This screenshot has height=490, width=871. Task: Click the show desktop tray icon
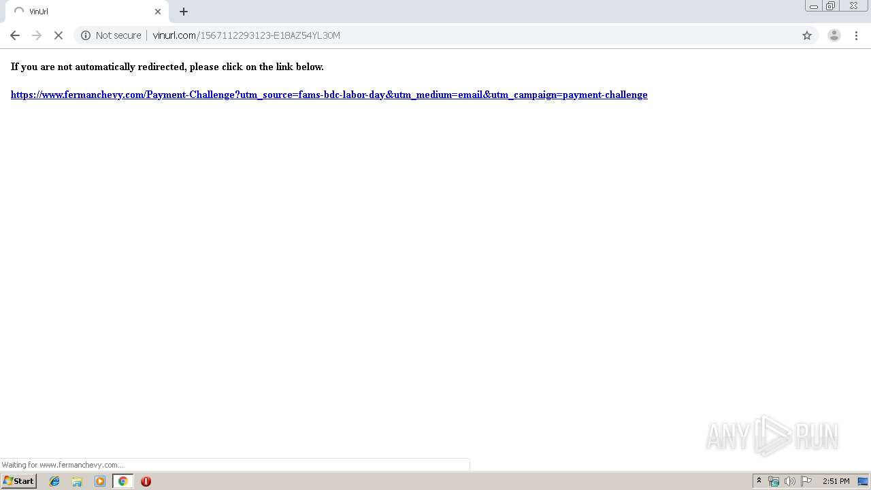point(863,481)
